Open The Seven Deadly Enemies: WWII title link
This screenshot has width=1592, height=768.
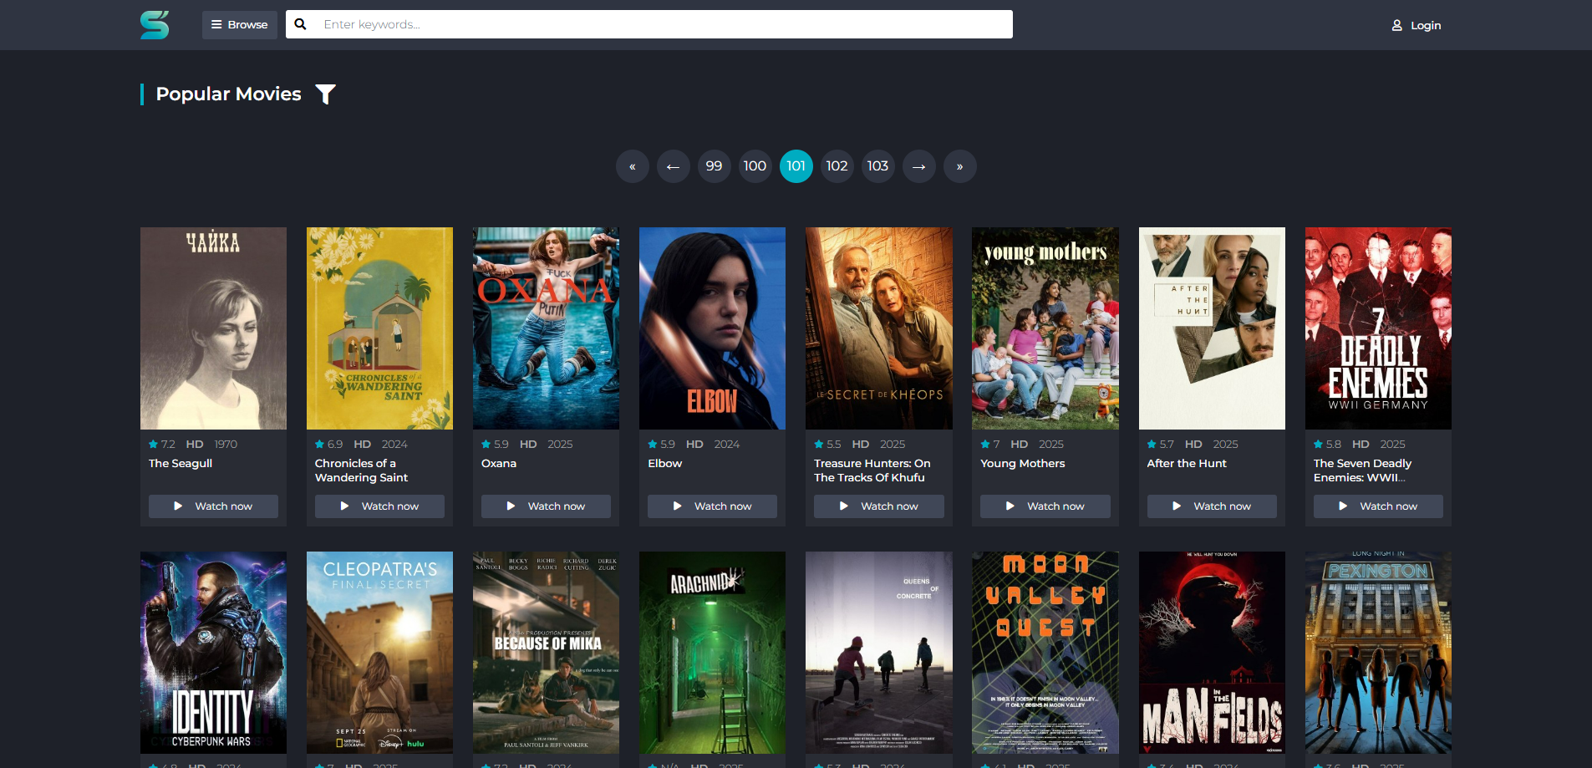coord(1362,470)
